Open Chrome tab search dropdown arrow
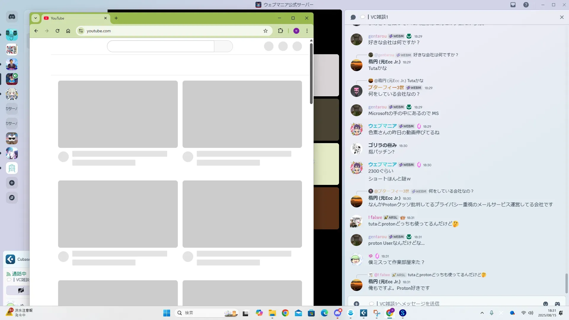 click(36, 18)
